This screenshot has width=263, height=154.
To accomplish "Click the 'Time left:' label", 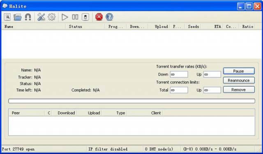I will pyautogui.click(x=24, y=90).
